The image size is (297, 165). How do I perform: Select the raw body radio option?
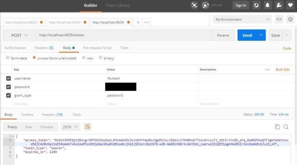pyautogui.click(x=84, y=58)
